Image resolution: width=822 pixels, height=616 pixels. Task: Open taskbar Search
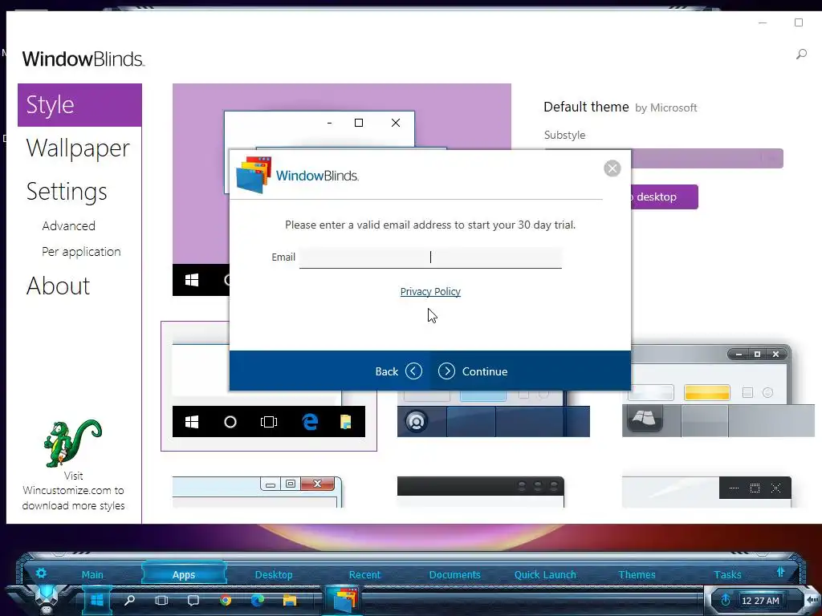(x=129, y=600)
